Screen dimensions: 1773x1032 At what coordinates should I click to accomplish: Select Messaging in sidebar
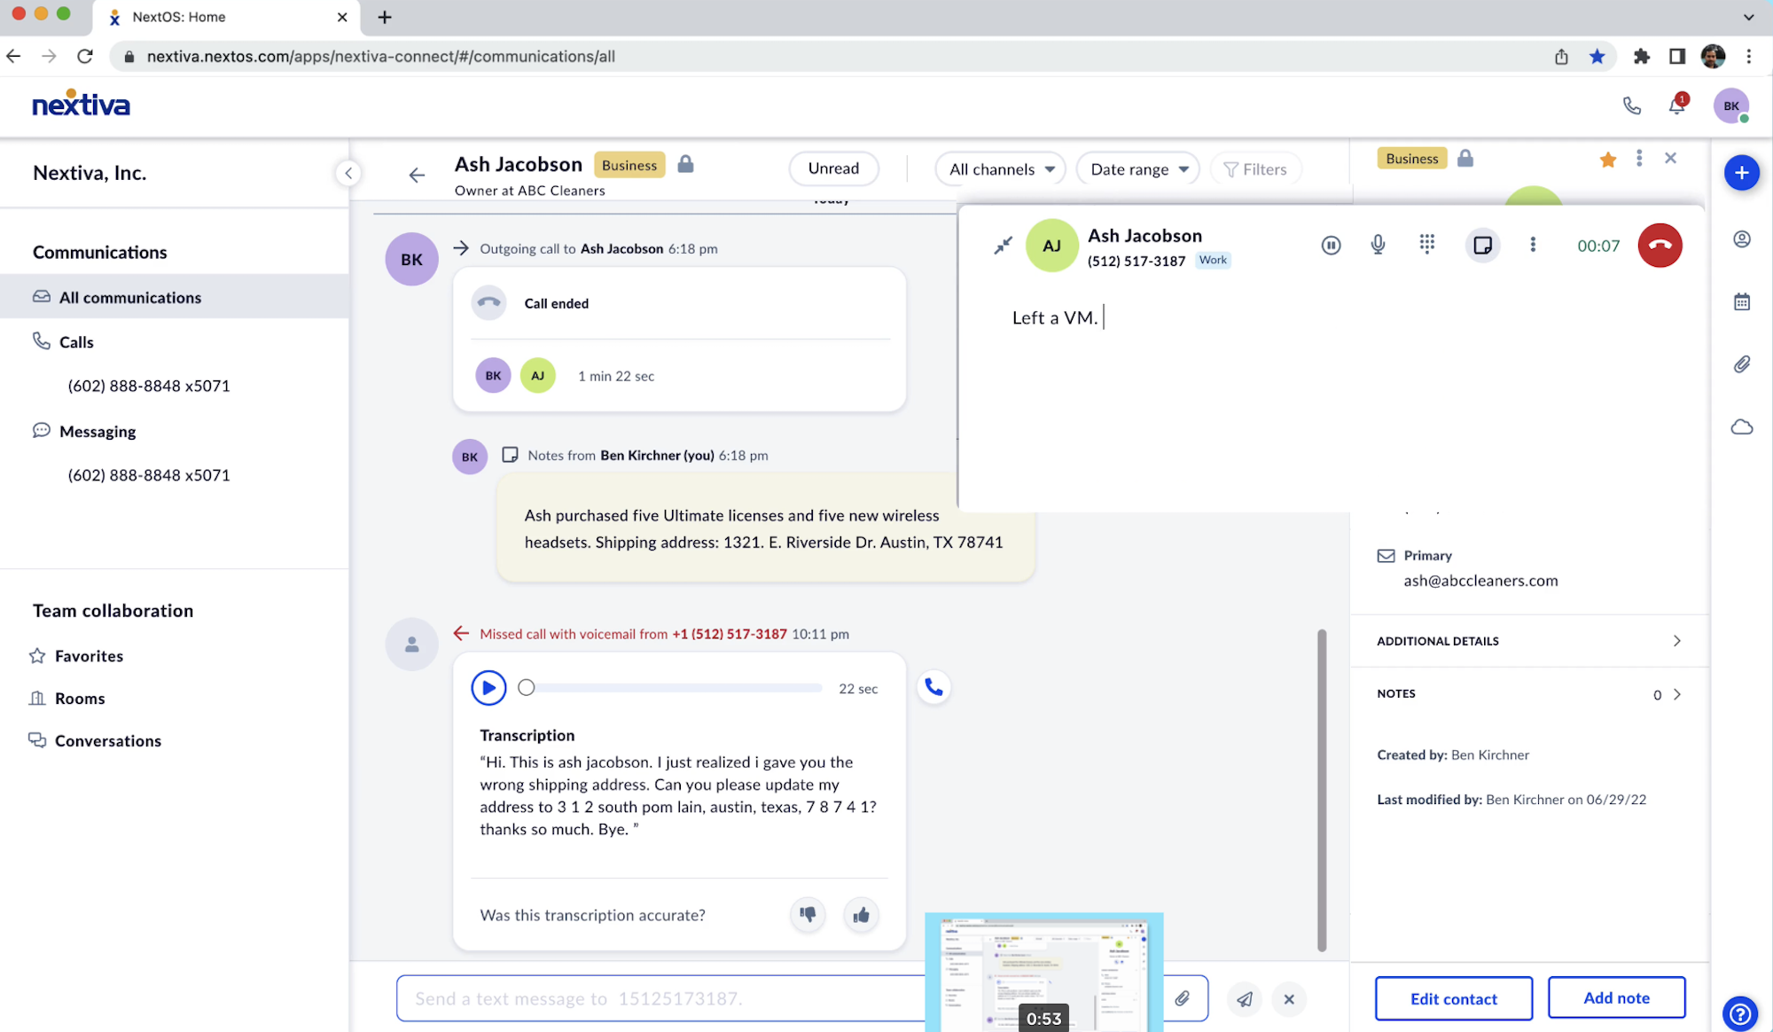point(98,431)
